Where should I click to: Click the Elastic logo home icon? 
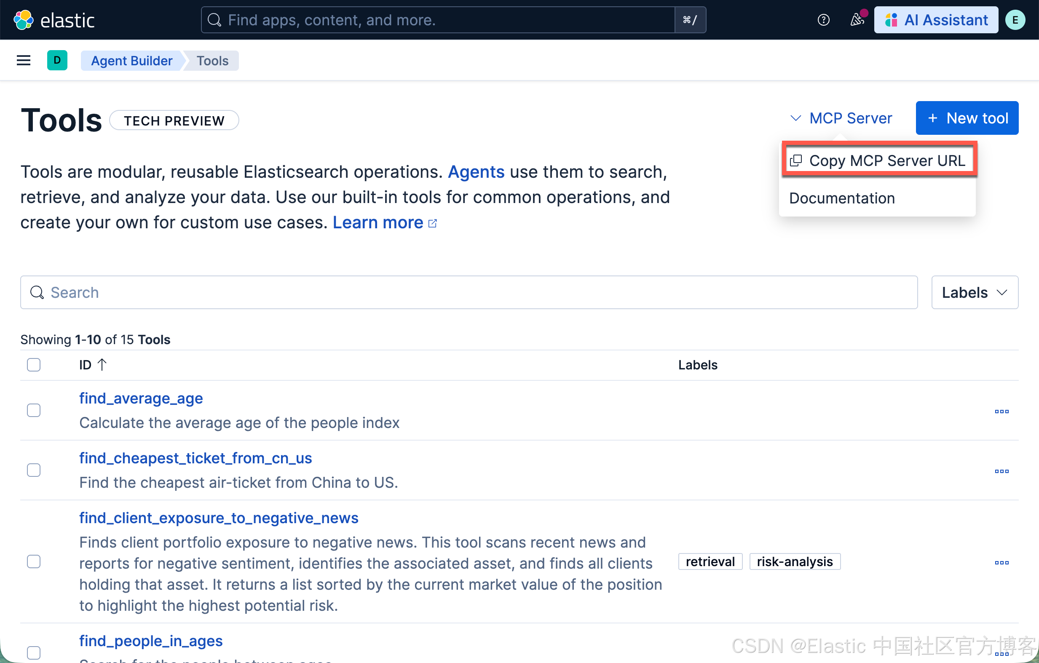tap(23, 20)
